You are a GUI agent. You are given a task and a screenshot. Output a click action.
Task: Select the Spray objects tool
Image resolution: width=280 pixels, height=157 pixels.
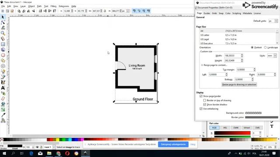pyautogui.click(x=3, y=93)
